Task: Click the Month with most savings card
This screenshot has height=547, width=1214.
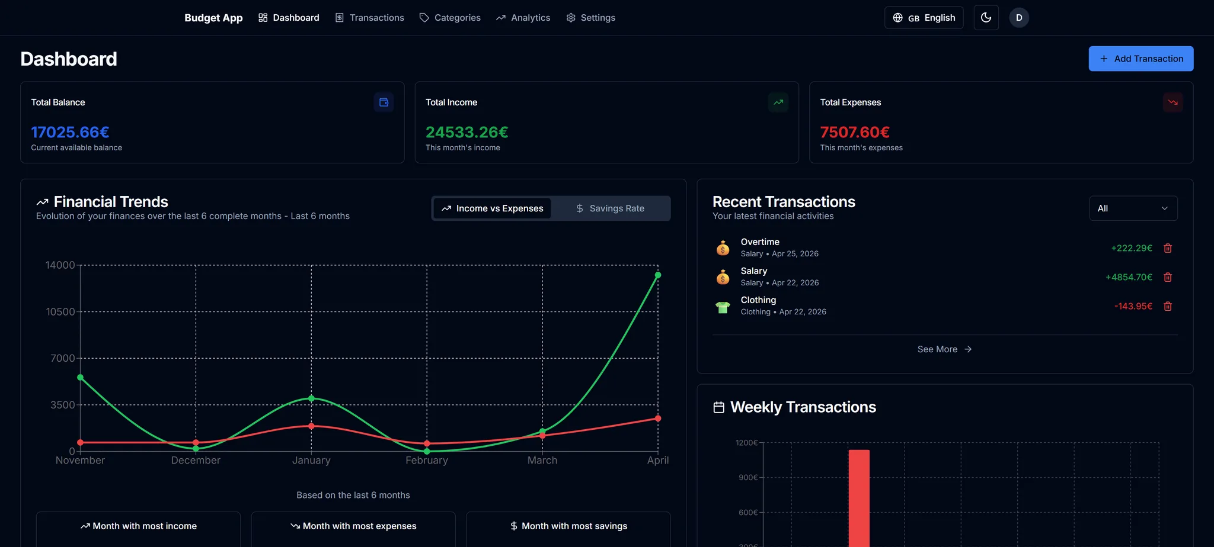Action: pyautogui.click(x=568, y=529)
